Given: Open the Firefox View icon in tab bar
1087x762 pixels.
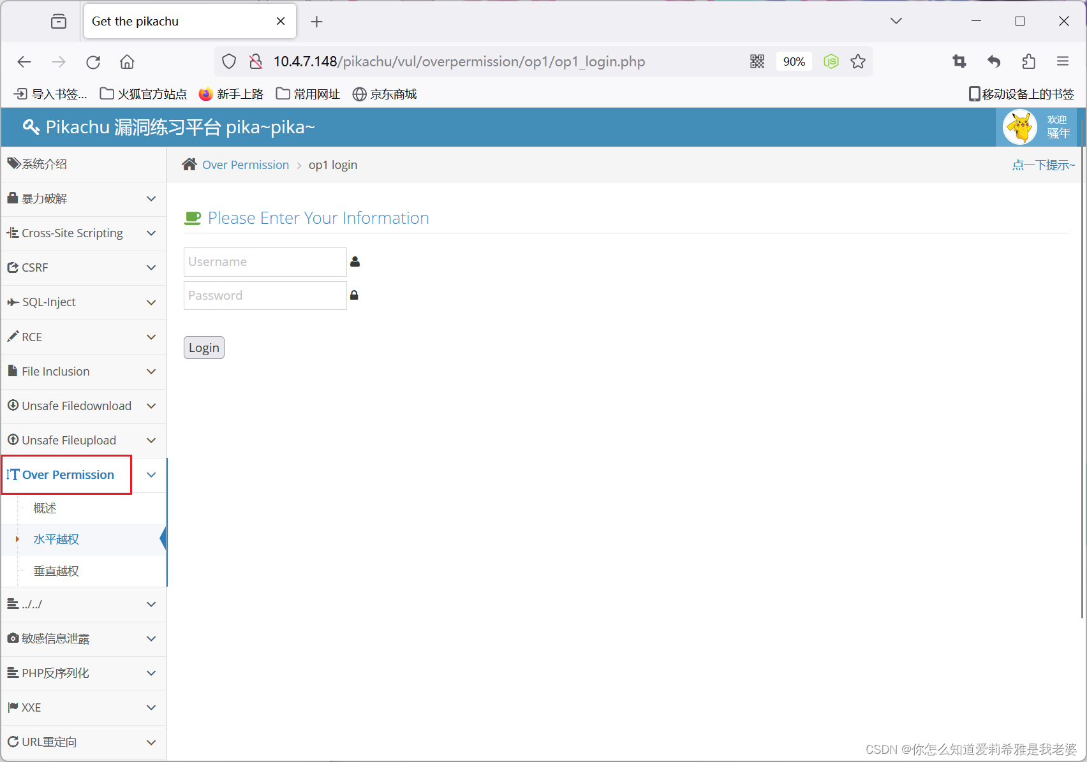Looking at the screenshot, I should coord(59,22).
